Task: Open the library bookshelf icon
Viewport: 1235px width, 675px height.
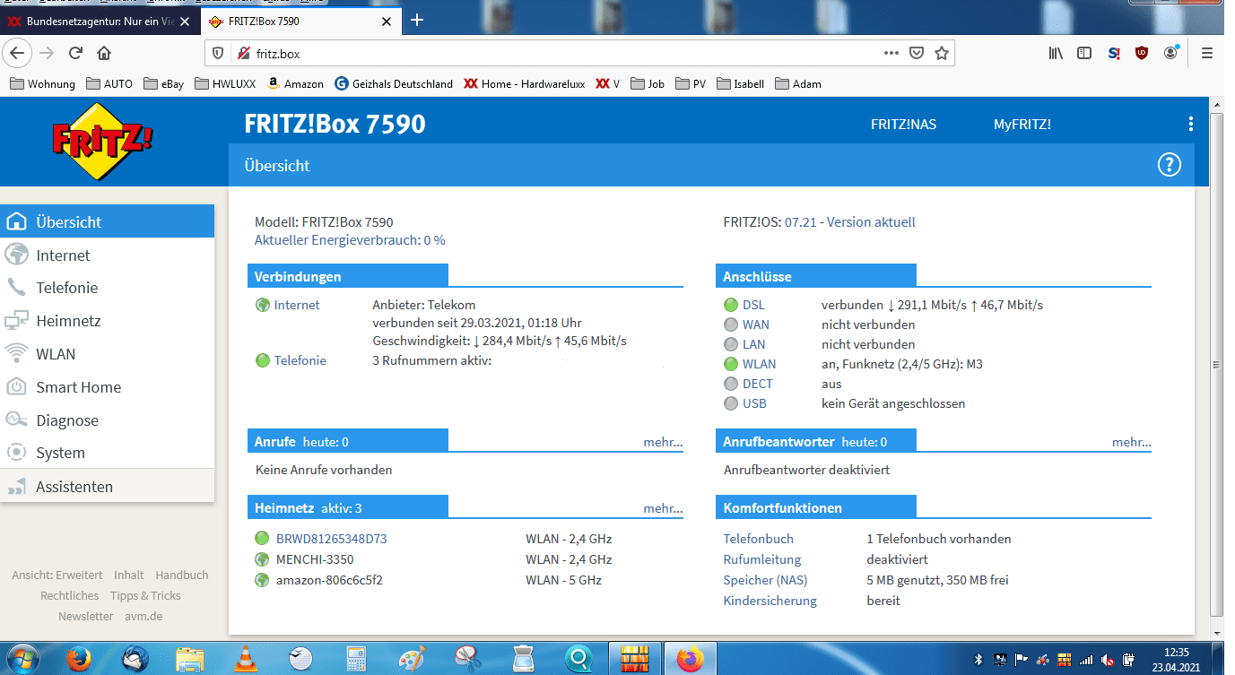Action: click(x=1056, y=53)
